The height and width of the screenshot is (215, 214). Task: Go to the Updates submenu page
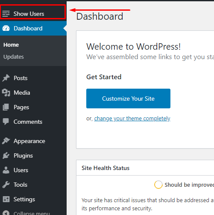click(14, 57)
